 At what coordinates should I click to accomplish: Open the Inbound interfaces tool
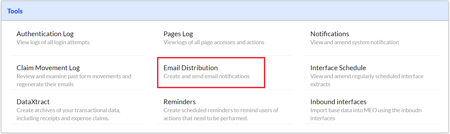point(338,102)
